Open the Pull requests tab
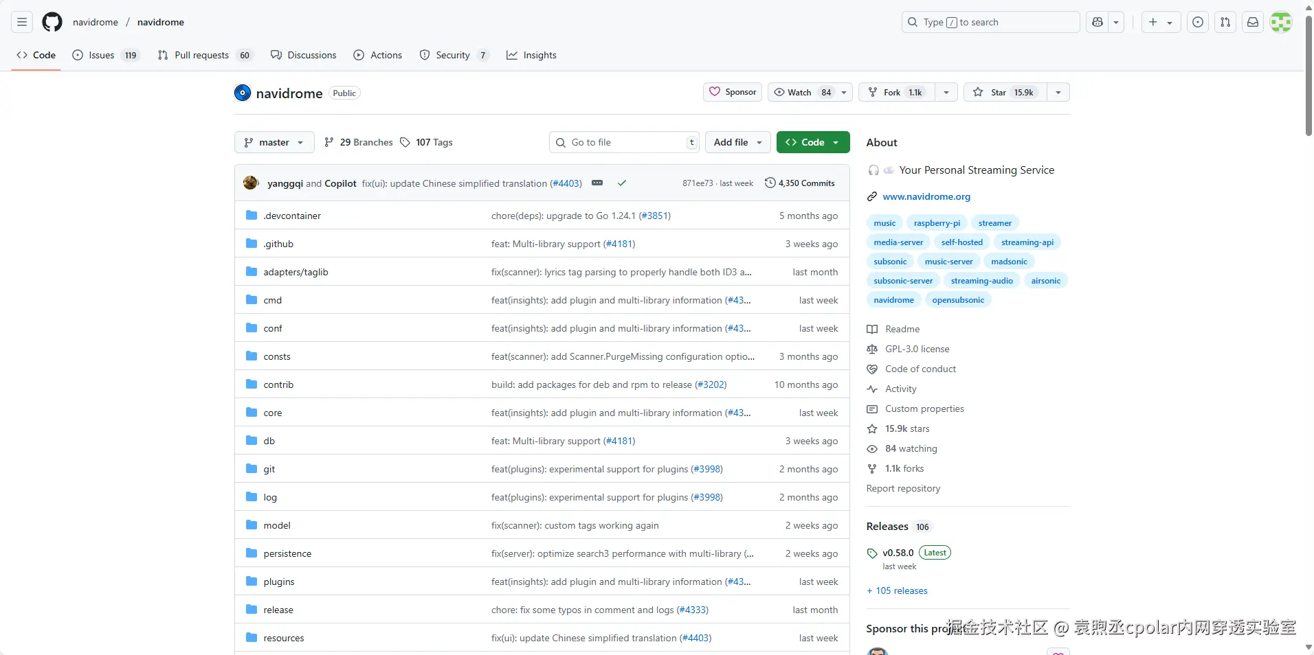Viewport: 1314px width, 655px height. [205, 55]
